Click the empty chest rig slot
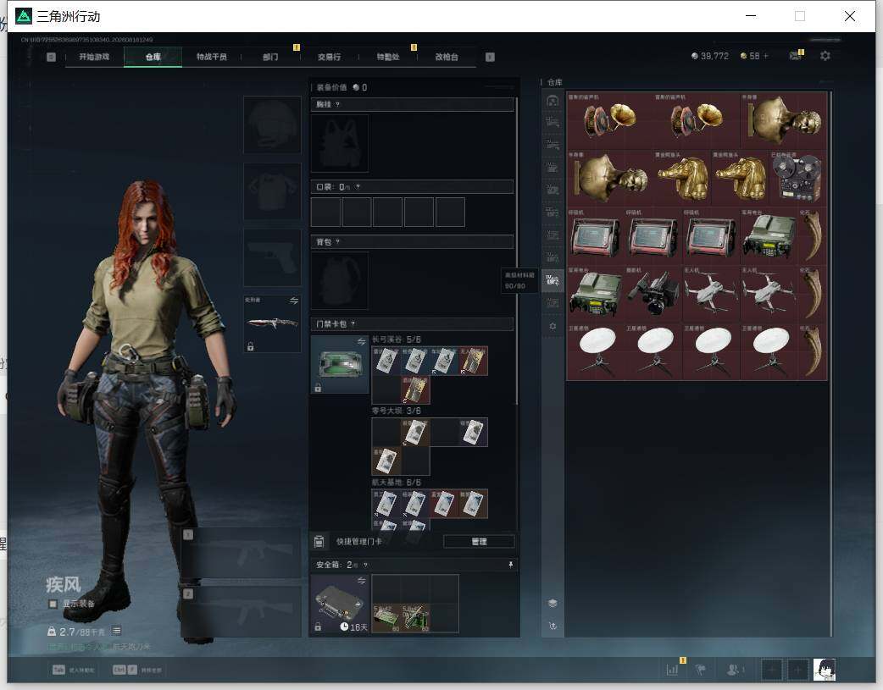This screenshot has width=883, height=690. (x=340, y=143)
